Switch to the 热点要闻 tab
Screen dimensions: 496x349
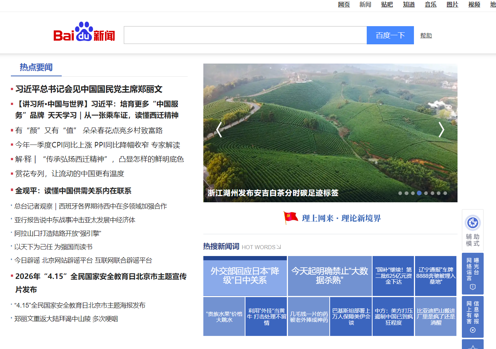tap(36, 67)
